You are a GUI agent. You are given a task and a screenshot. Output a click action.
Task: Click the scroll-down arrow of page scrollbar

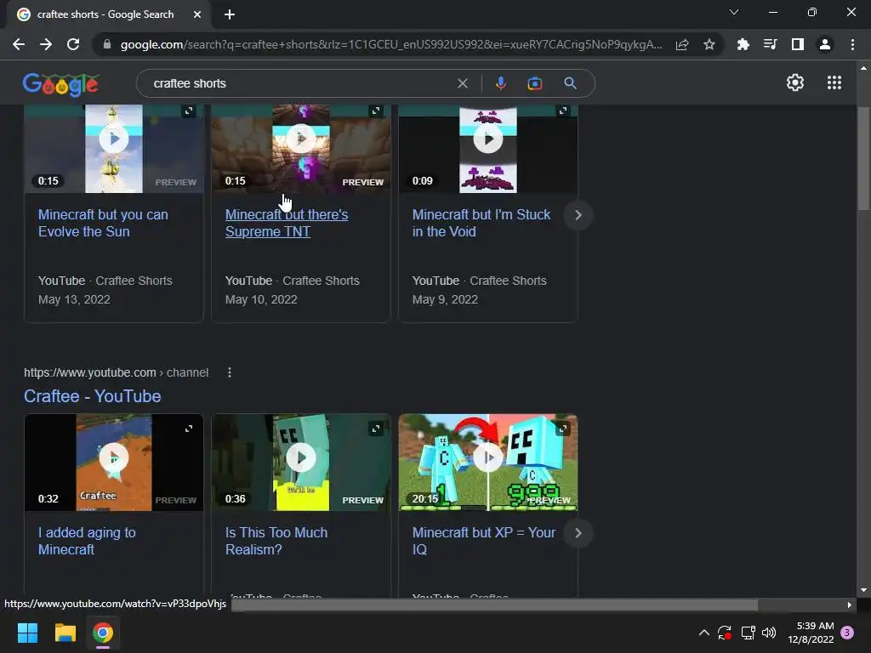863,590
